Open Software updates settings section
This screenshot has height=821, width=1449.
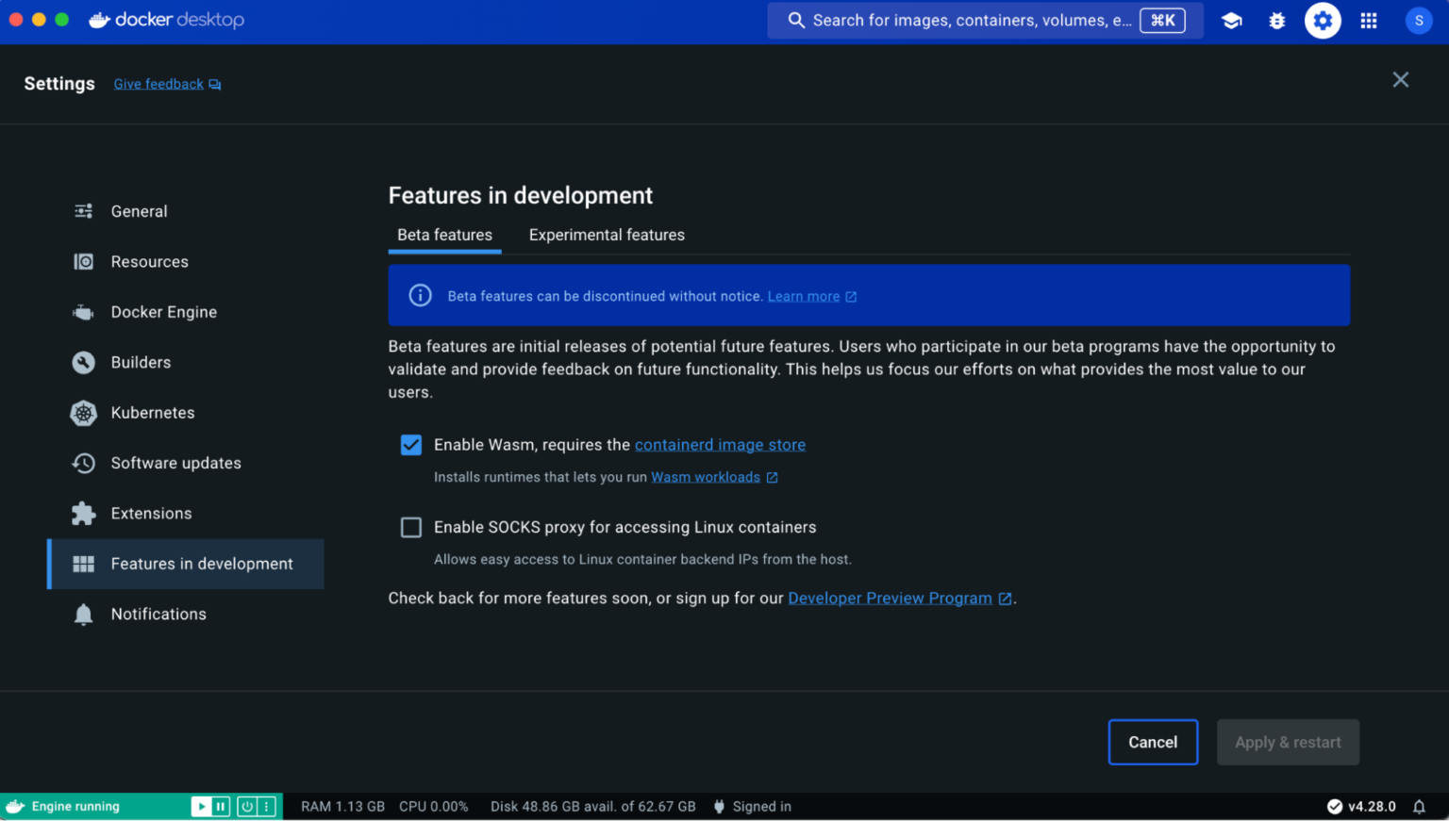click(x=175, y=463)
